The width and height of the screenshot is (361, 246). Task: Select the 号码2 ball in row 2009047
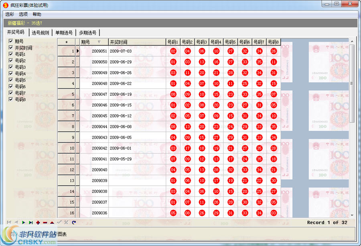coord(187,94)
